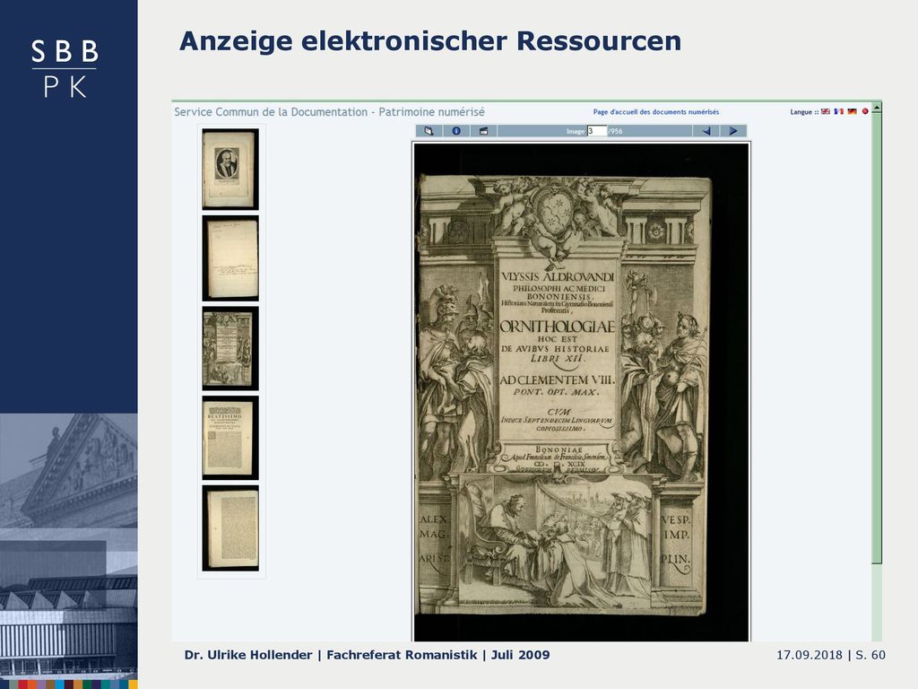918x689 pixels.
Task: Click the "17.09.2018 | S. 60" footer text
Action: click(831, 655)
